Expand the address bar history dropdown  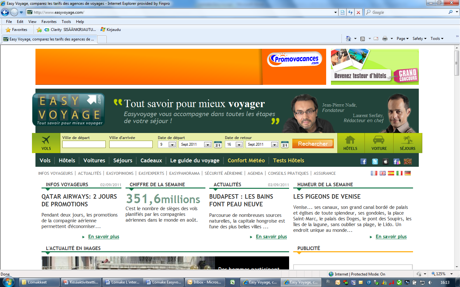(335, 12)
